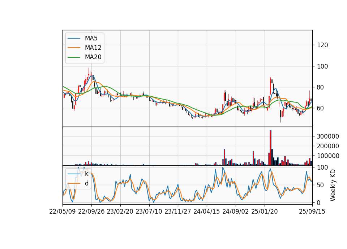Viewport: 347px width, 249px height.
Task: Click the d legend label in KD panel
Action: click(x=86, y=183)
